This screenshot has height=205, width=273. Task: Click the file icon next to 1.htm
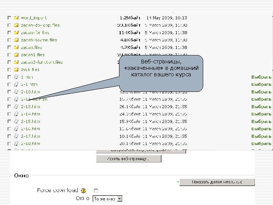pyautogui.click(x=16, y=77)
